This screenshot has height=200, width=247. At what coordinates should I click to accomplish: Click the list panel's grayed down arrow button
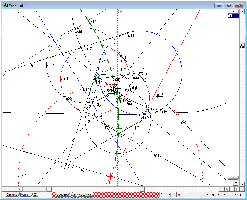tap(233, 177)
